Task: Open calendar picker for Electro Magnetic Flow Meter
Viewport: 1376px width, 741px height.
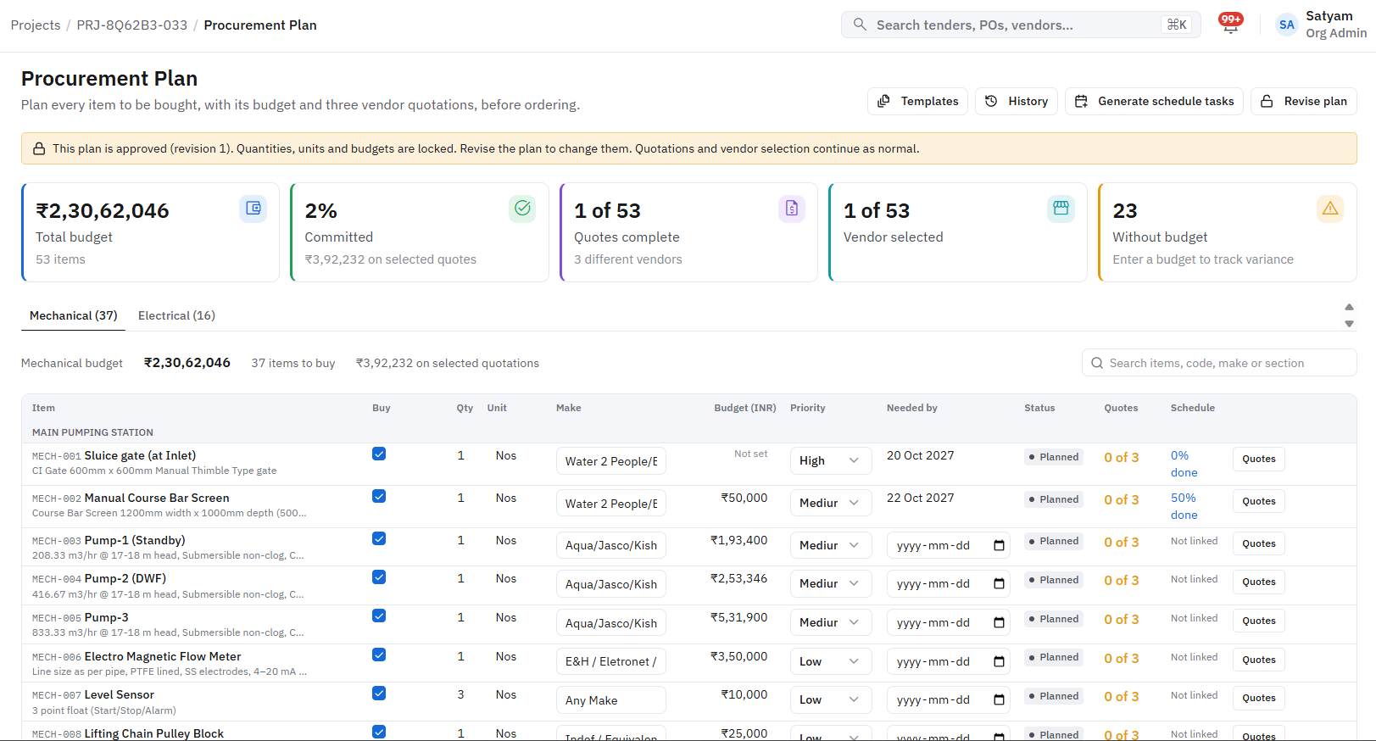Action: [x=1000, y=661]
